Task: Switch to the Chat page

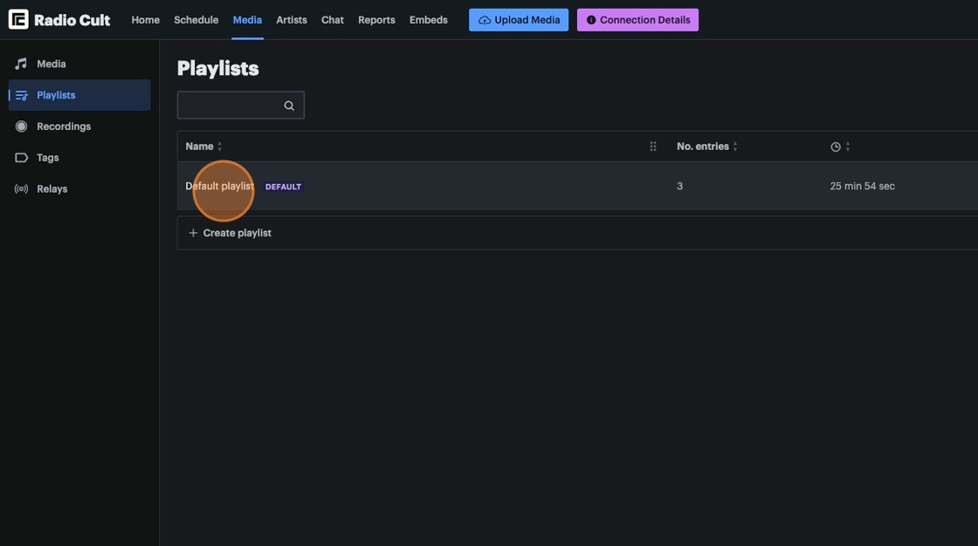Action: tap(333, 20)
